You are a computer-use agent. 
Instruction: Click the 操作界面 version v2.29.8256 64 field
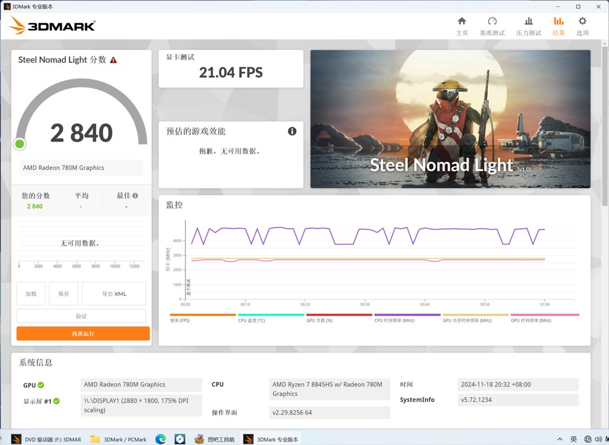(x=329, y=412)
